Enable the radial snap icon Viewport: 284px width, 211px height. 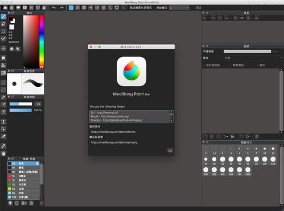click(97, 7)
